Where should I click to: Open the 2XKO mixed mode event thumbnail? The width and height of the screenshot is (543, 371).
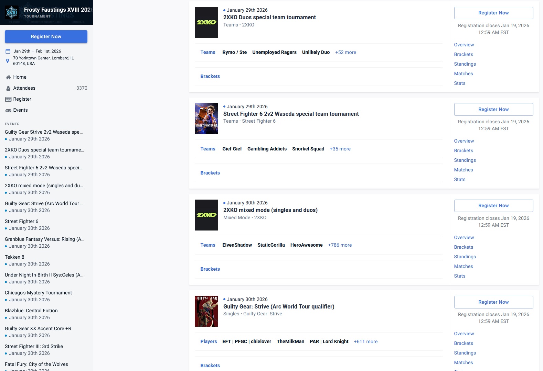(x=206, y=215)
